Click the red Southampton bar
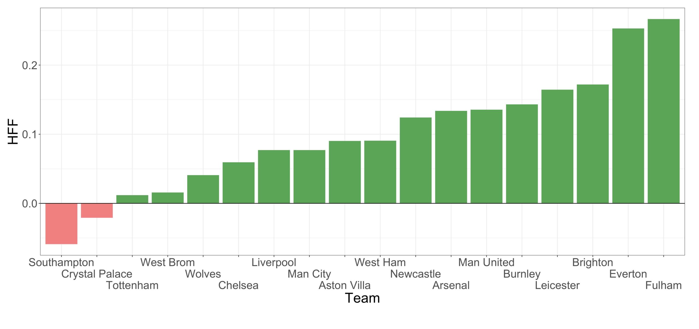This screenshot has height=329, width=699. (61, 223)
